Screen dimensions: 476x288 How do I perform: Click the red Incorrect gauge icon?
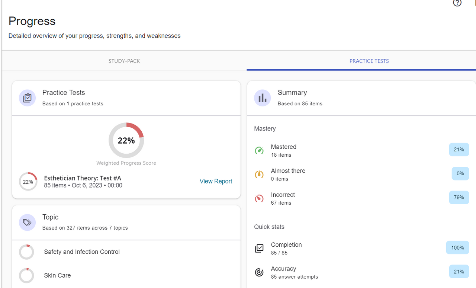click(259, 198)
